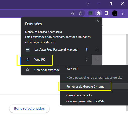
Task: Open Chrome's three-dot main menu
Action: [x=123, y=13]
